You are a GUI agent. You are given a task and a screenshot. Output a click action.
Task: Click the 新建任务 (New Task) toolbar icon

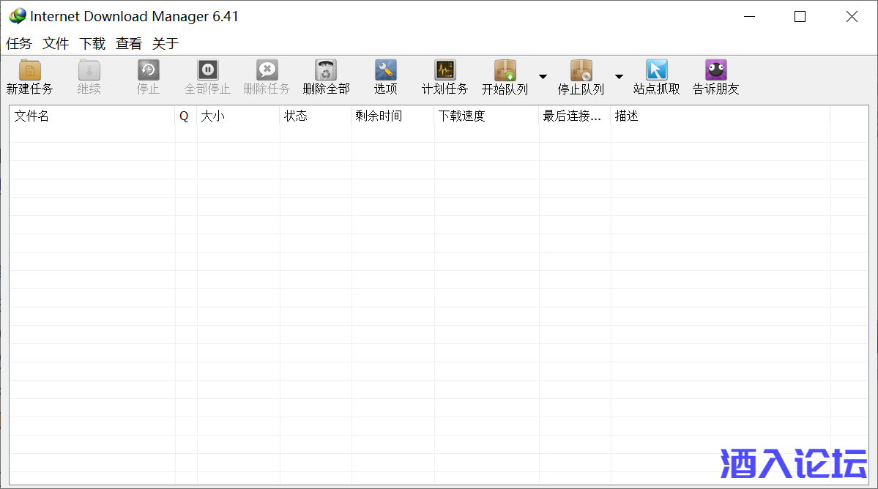29,71
